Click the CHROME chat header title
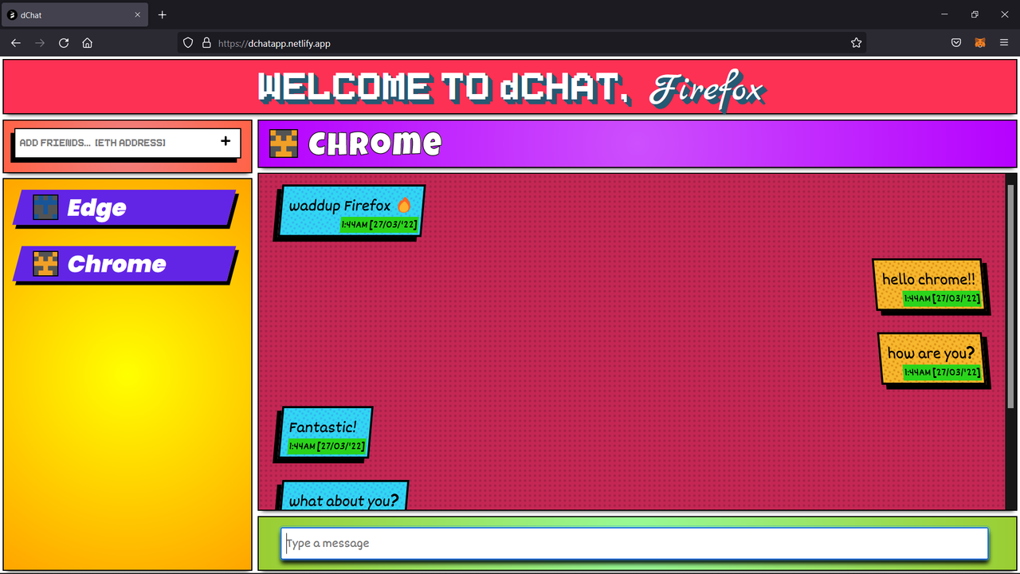Image resolution: width=1020 pixels, height=574 pixels. 375,143
